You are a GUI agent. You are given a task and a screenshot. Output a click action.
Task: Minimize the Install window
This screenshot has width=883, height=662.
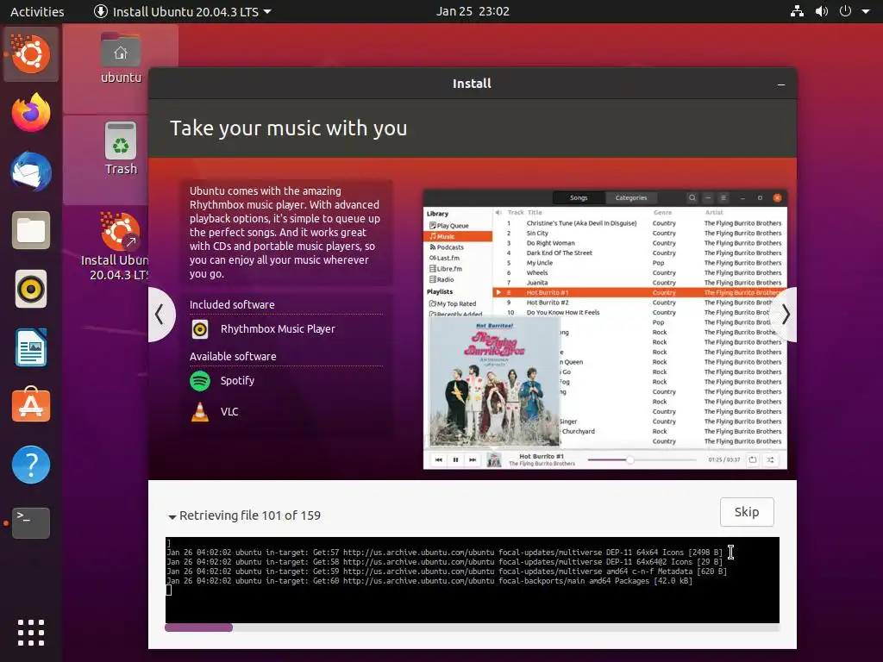pos(781,84)
